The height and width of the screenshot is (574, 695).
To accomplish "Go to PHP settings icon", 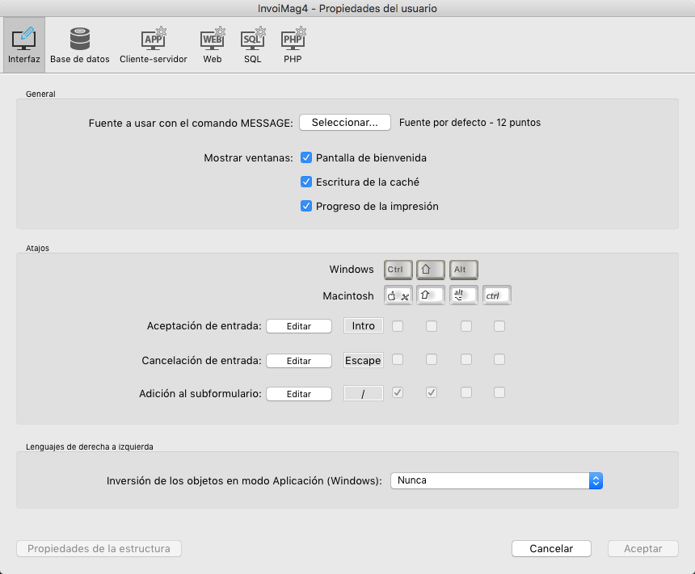I will [293, 46].
